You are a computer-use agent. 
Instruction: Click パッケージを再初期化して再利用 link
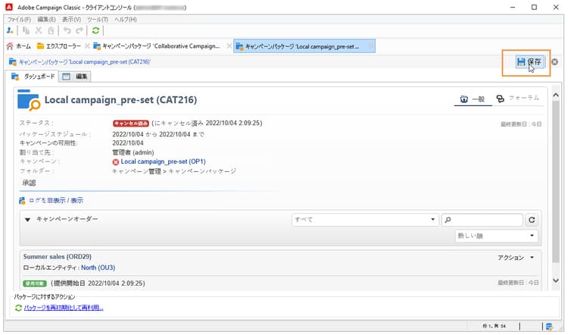click(x=64, y=308)
